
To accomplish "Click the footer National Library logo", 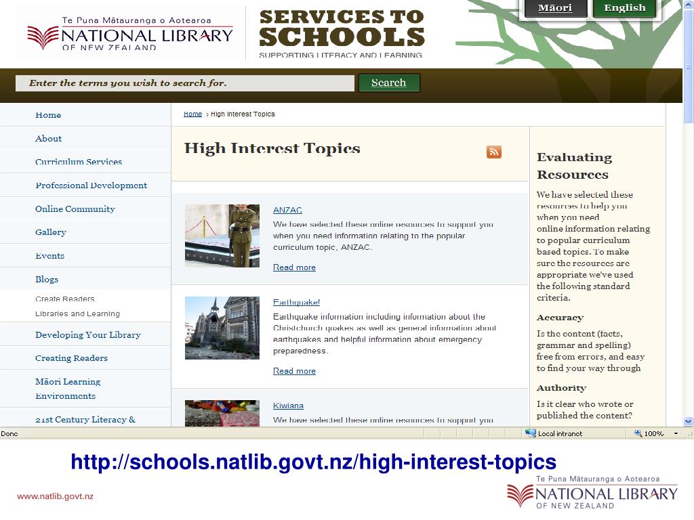I will coord(592,492).
